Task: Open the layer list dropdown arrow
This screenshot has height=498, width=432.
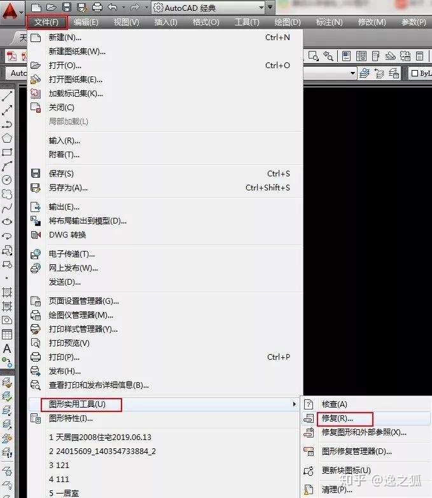Action: [x=352, y=73]
